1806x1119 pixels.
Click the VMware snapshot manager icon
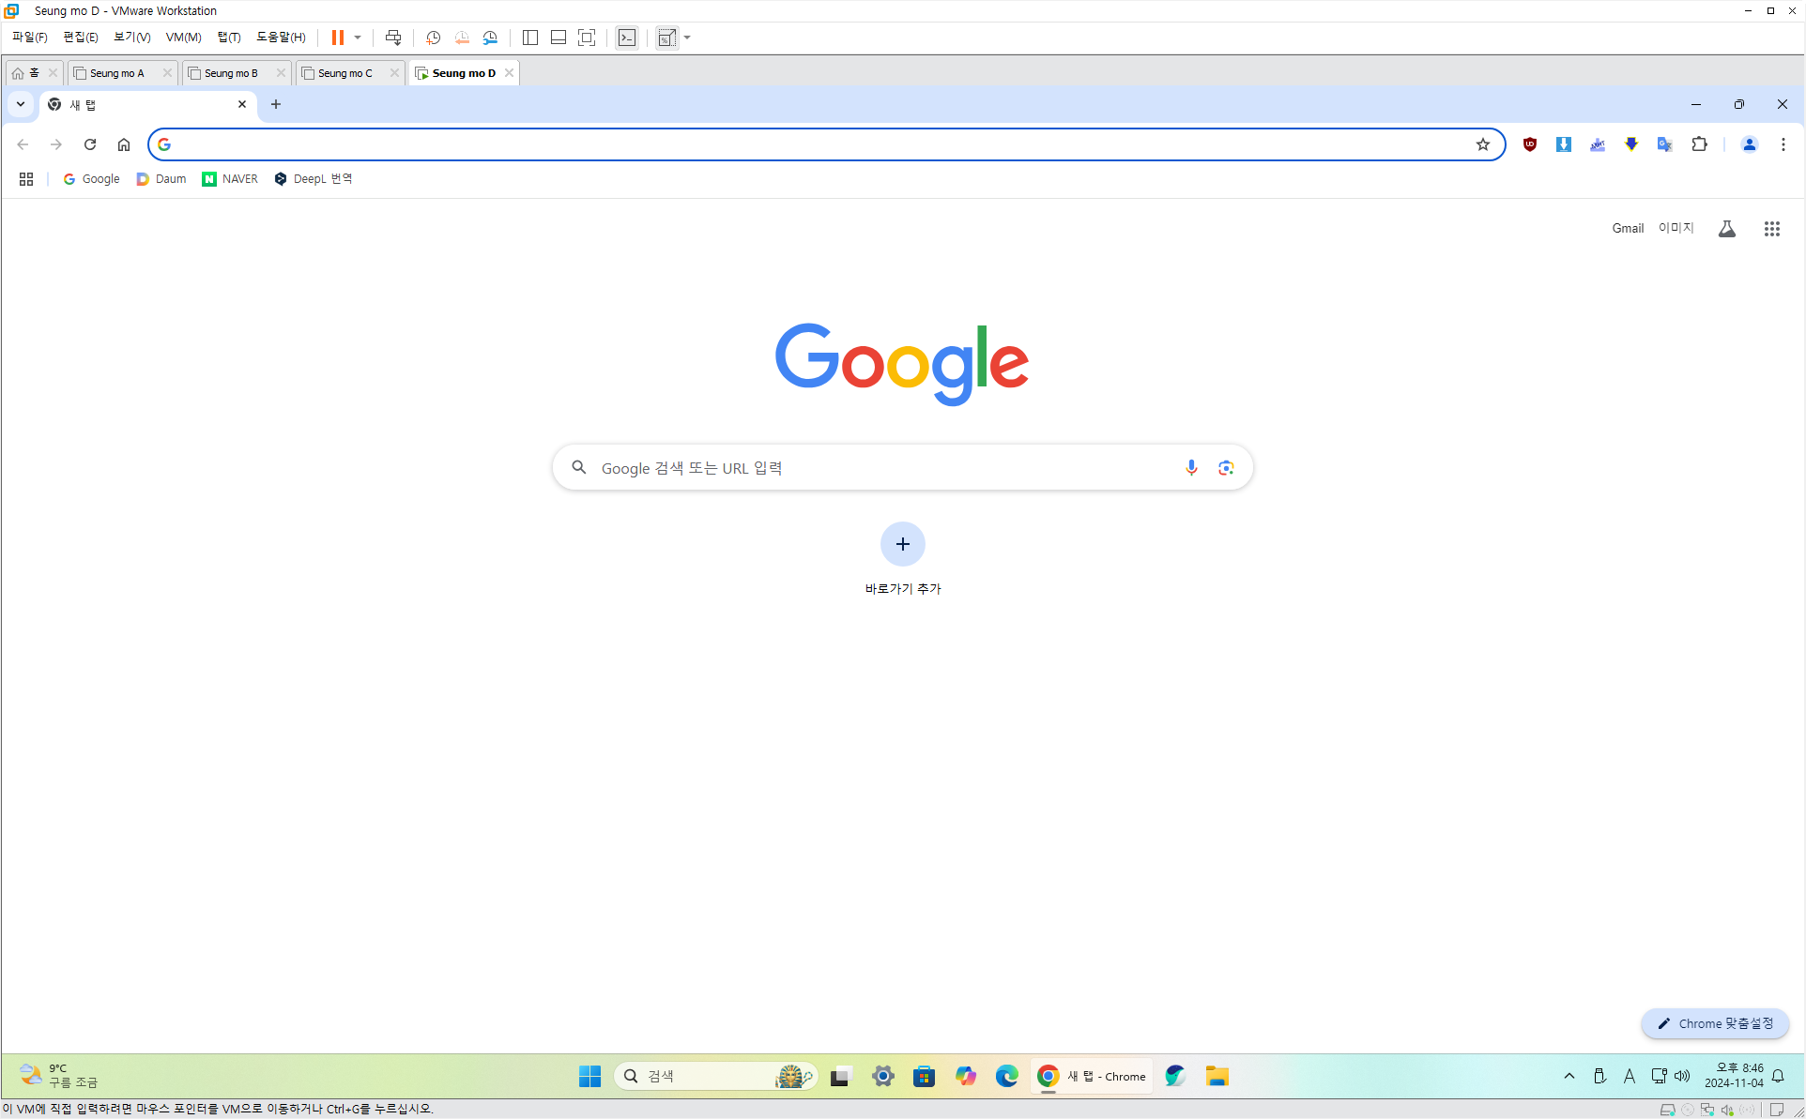[x=490, y=38]
